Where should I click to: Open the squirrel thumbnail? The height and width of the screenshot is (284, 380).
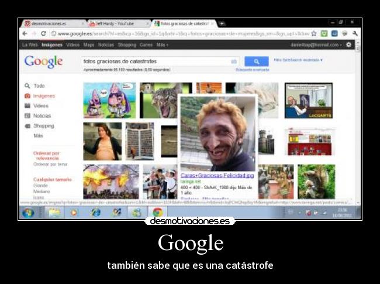(316, 182)
